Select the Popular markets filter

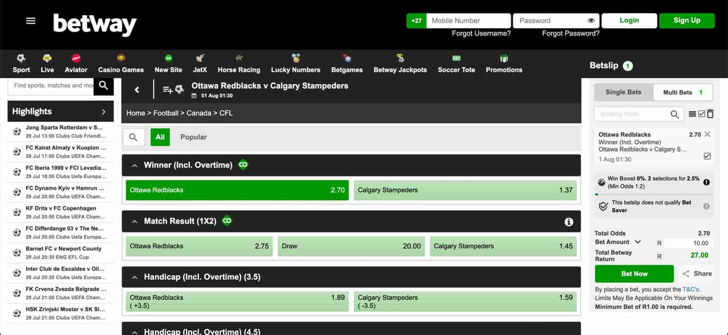pos(194,137)
